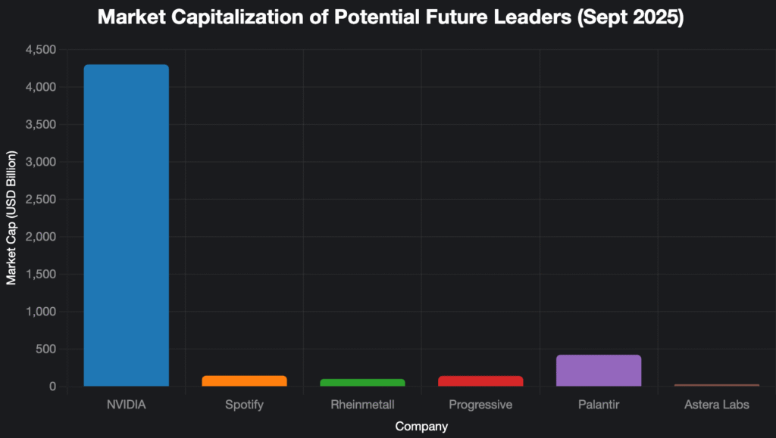Viewport: 776px width, 438px height.
Task: Select the purple Palantir bar
Action: [599, 371]
